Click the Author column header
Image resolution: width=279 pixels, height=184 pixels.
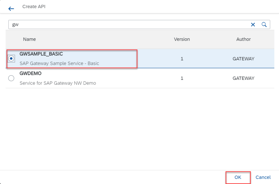tap(243, 39)
